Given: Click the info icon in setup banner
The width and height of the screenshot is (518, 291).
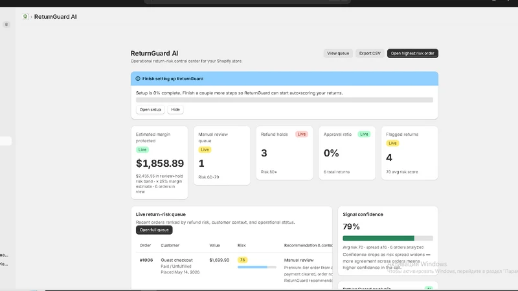Looking at the screenshot, I should pos(138,78).
